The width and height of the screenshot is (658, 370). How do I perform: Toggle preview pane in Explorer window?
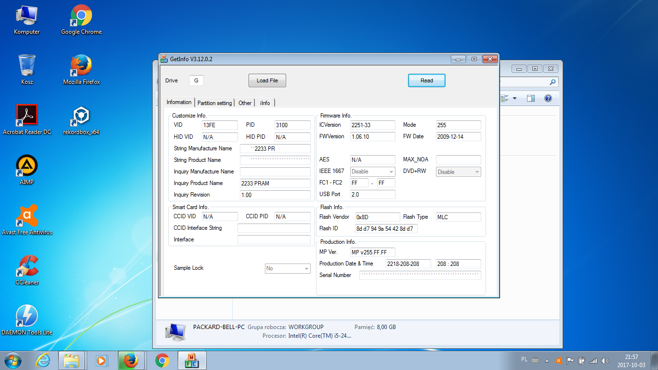tap(531, 98)
